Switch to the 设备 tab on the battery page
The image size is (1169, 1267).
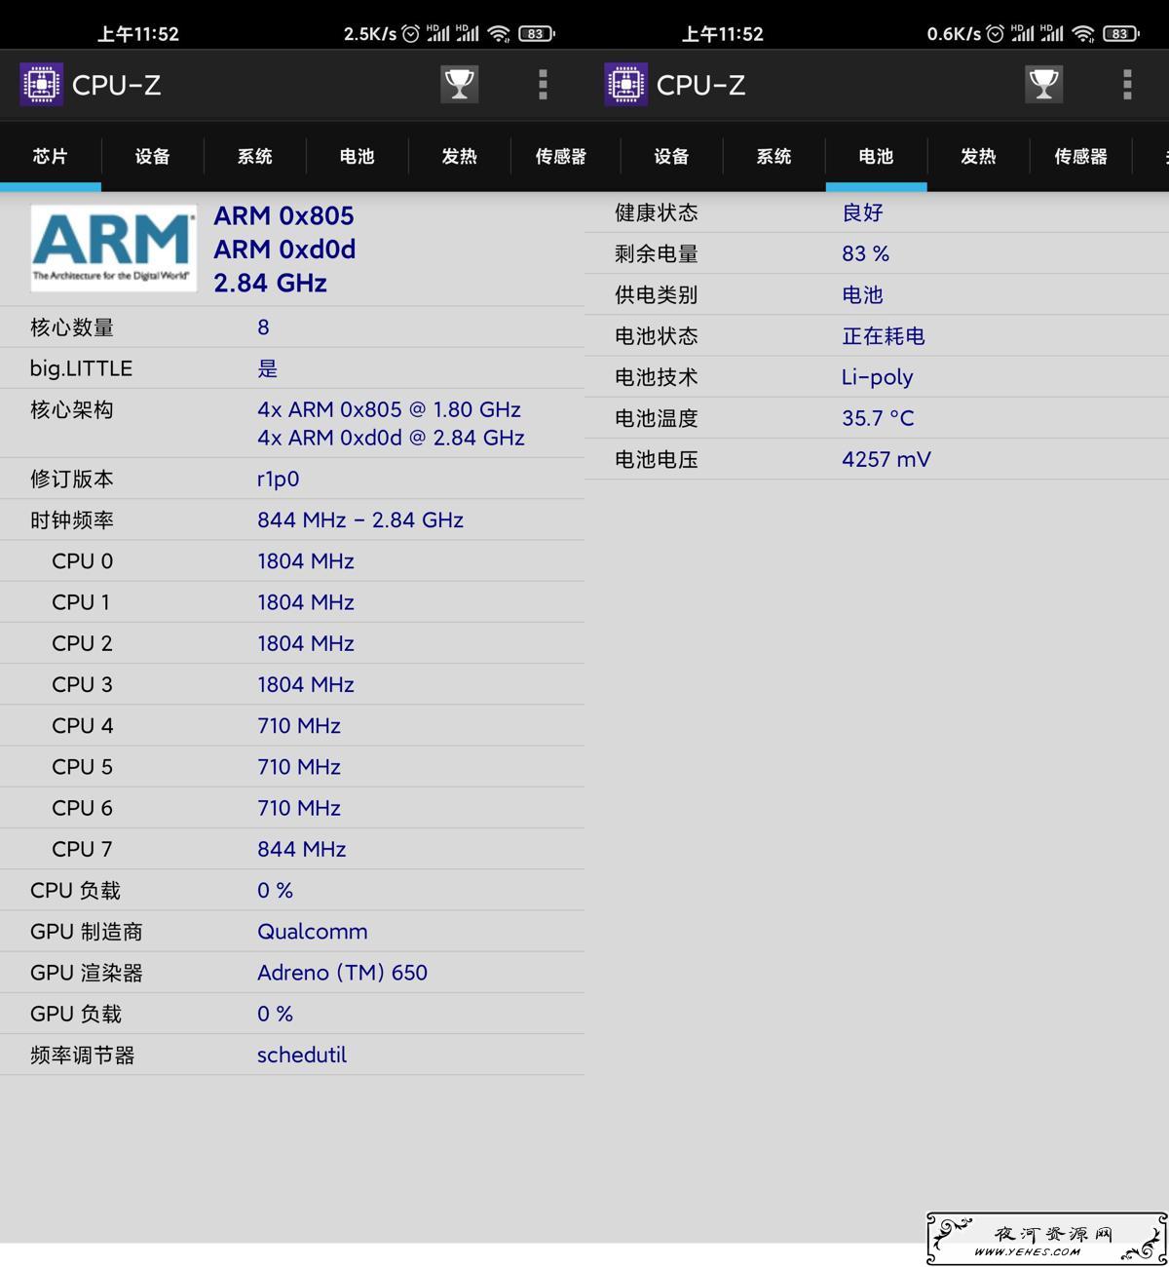point(672,156)
